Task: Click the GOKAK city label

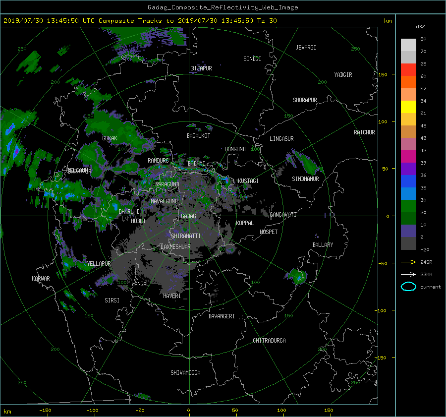Action: tap(110, 138)
